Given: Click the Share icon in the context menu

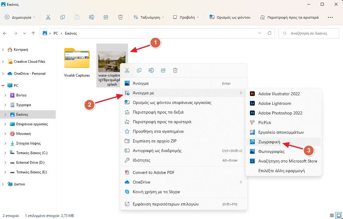Looking at the screenshot, I should point(163,70).
